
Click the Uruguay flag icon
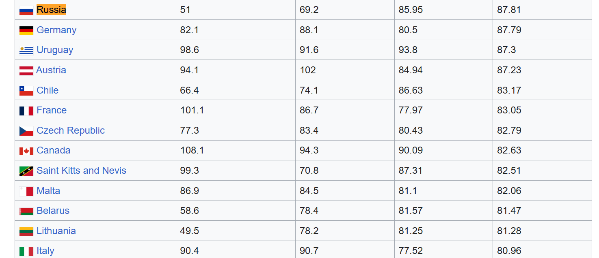point(26,50)
